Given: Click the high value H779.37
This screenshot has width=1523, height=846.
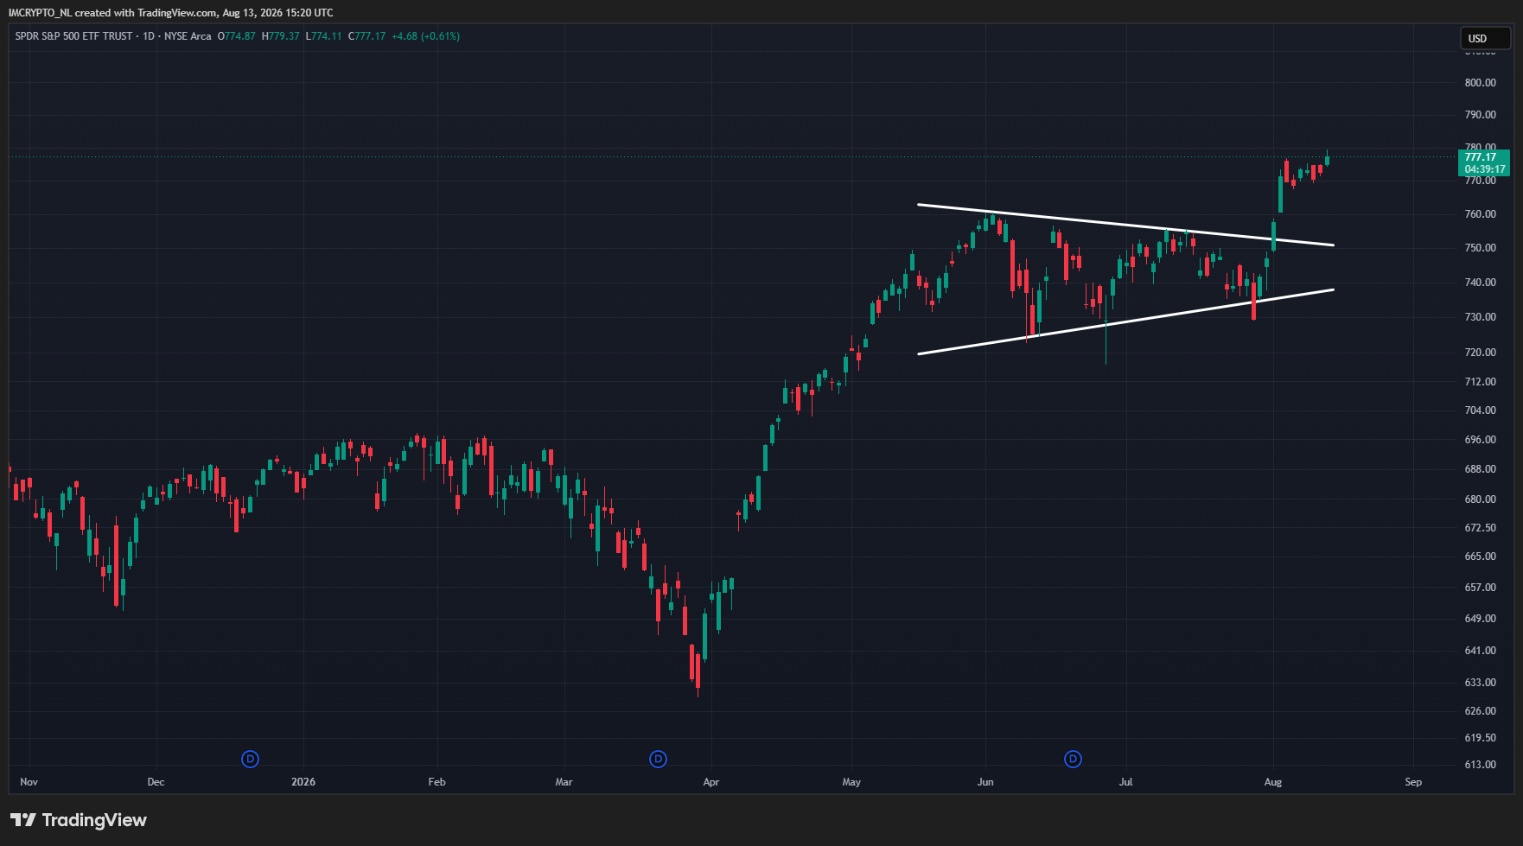Looking at the screenshot, I should pyautogui.click(x=281, y=36).
